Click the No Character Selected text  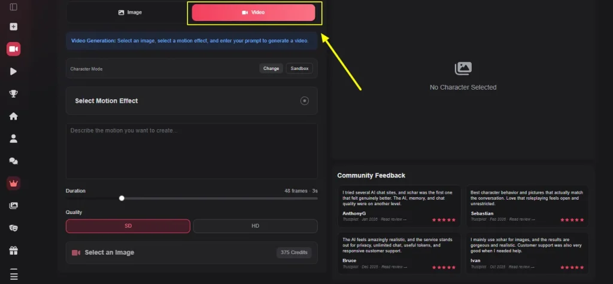coord(463,87)
